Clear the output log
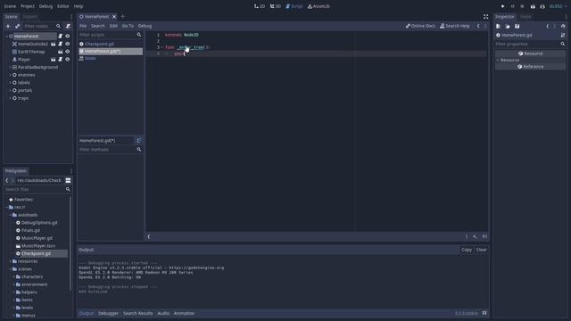 tap(481, 250)
